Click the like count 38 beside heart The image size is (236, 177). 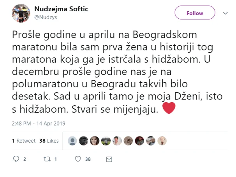[88, 159]
